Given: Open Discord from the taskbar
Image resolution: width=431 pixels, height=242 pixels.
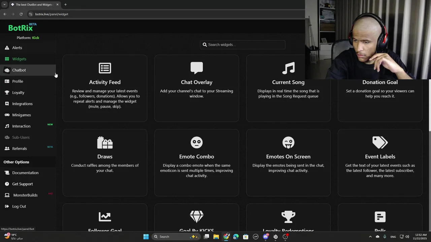Looking at the screenshot, I should click(266, 237).
